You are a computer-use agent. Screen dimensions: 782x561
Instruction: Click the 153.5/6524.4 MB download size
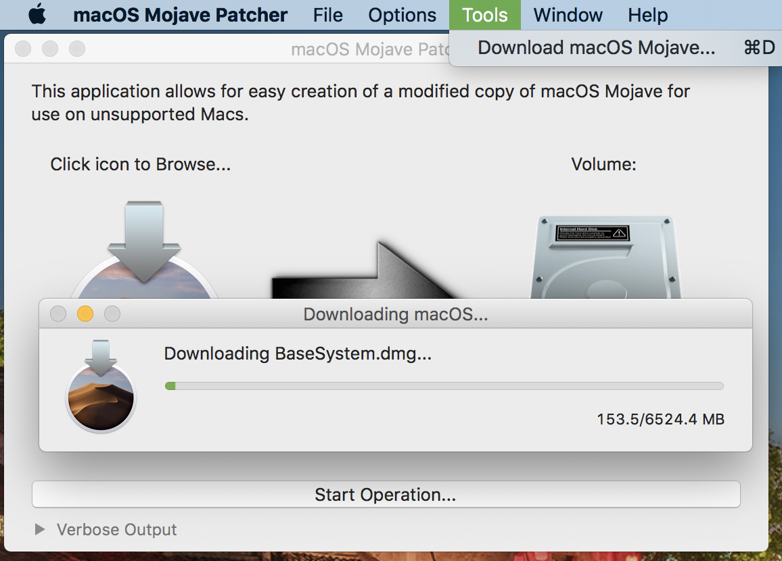[660, 419]
